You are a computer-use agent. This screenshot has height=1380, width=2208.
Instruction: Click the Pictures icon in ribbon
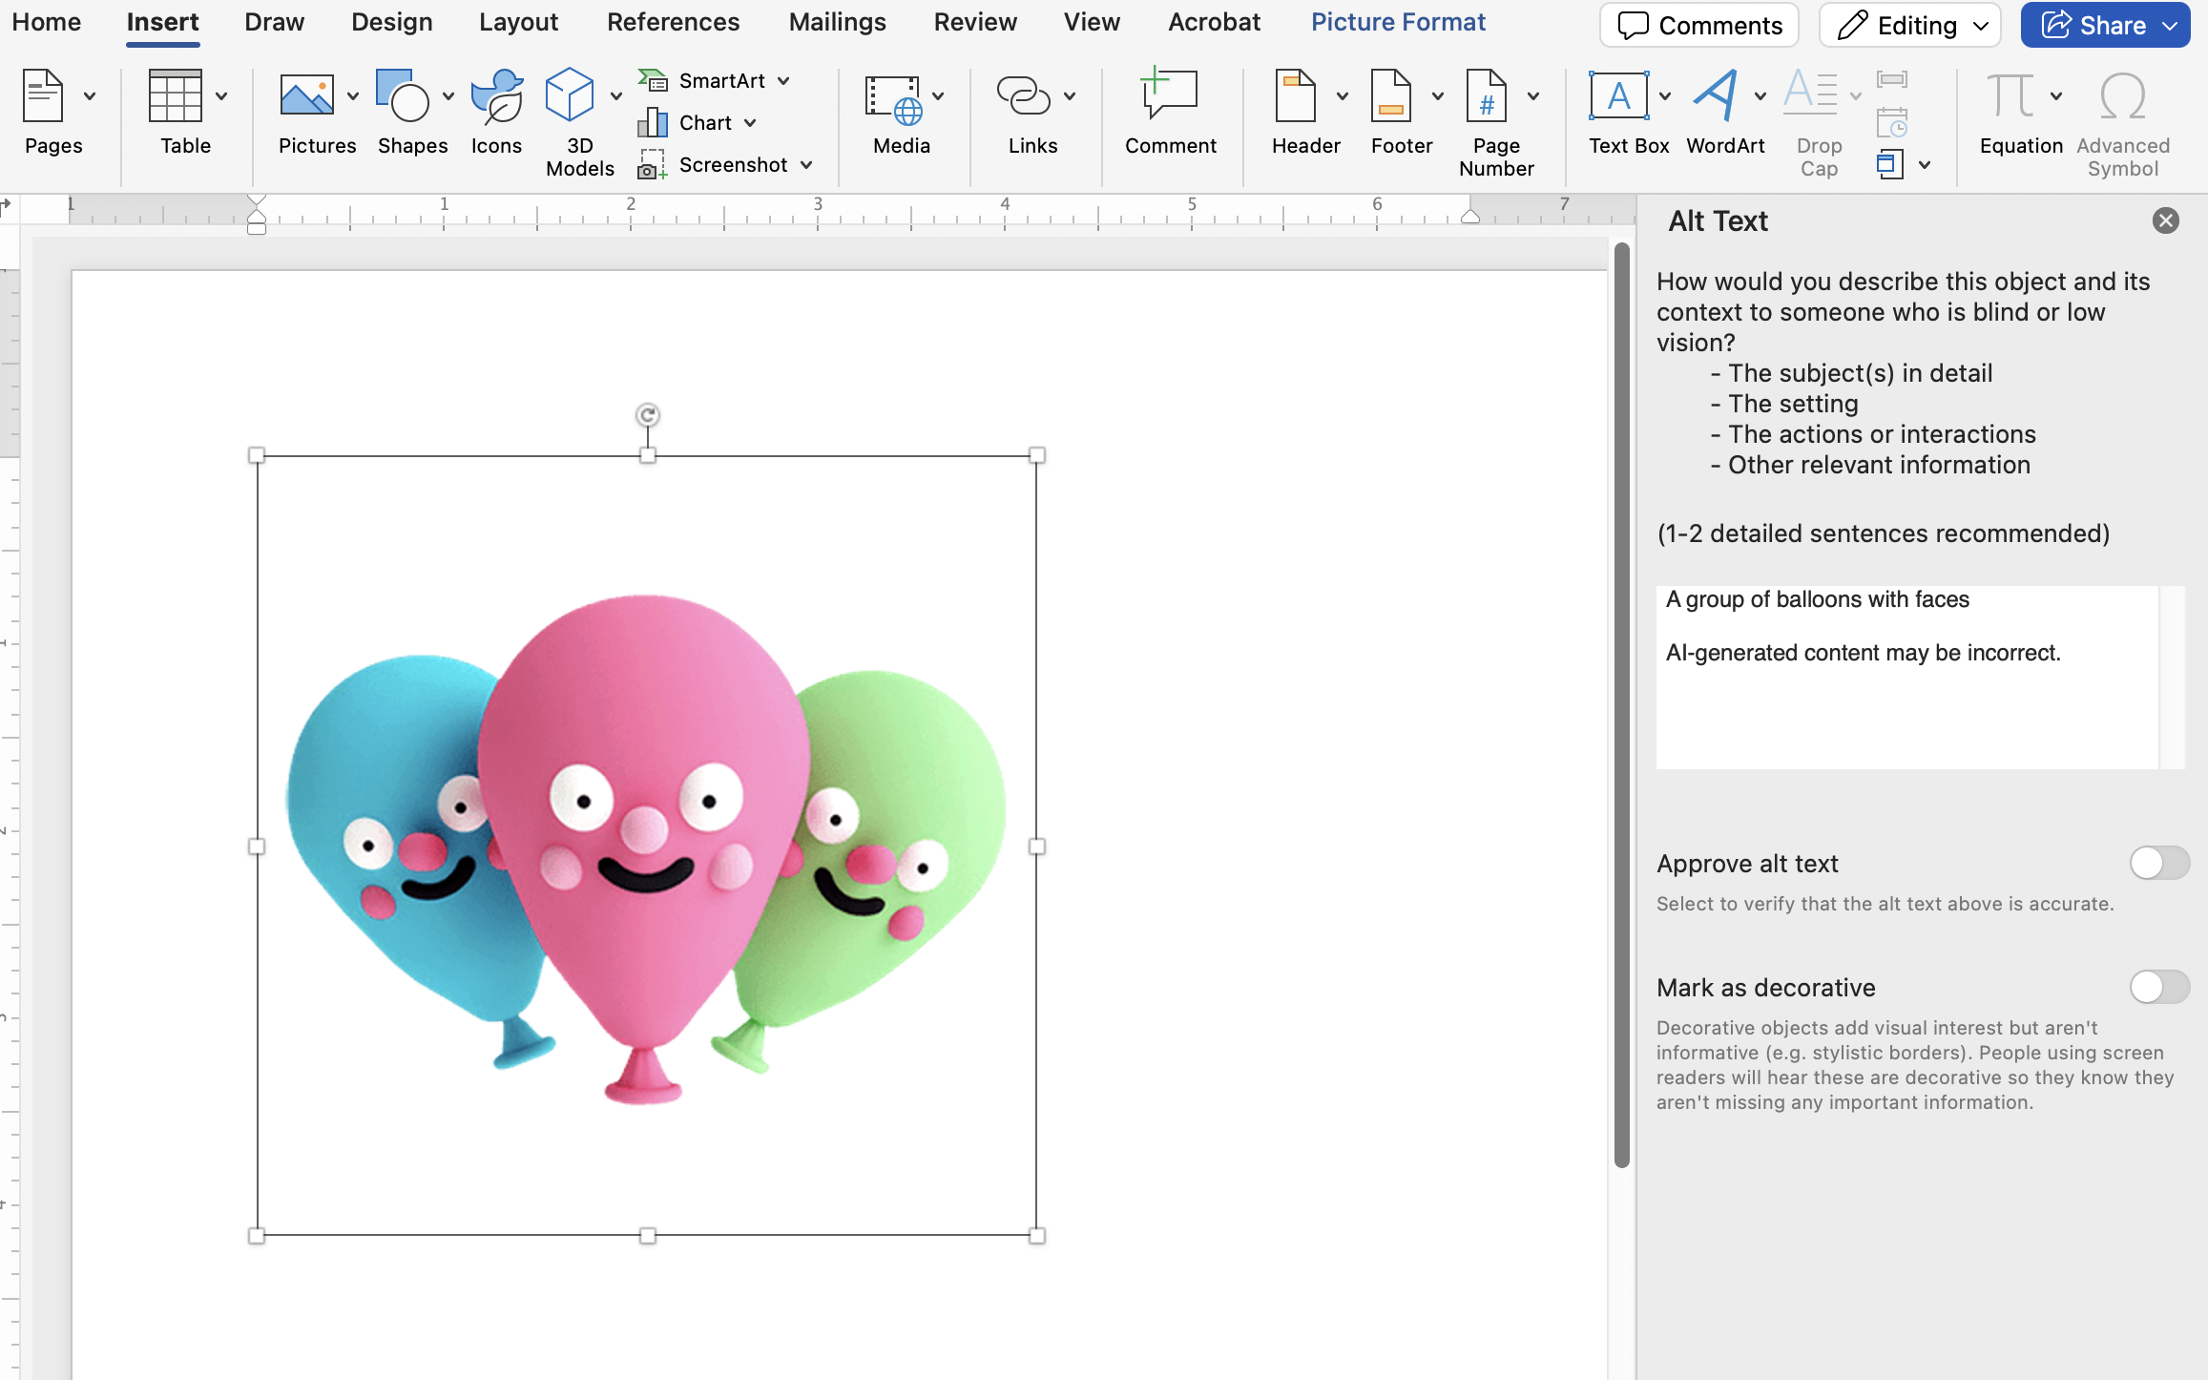[306, 96]
